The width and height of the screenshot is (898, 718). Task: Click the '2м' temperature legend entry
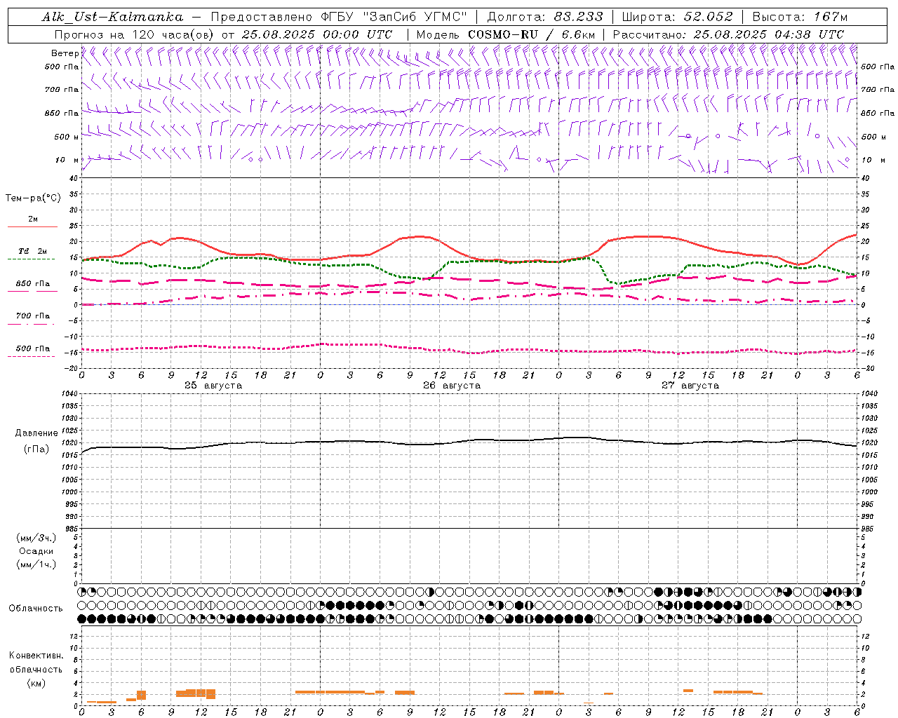tap(33, 219)
